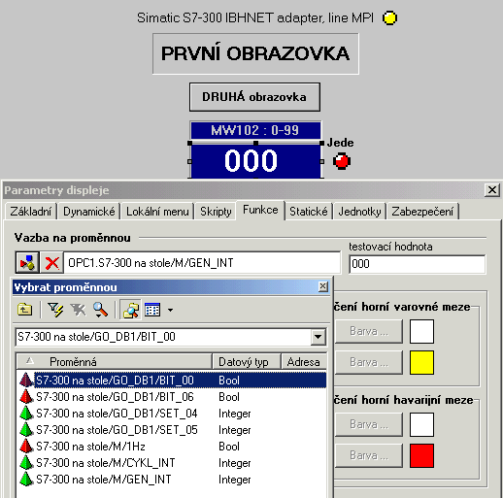503x498 pixels.
Task: Select row S7-300 na stole/GO_DB1/SET_04
Action: (x=173, y=414)
